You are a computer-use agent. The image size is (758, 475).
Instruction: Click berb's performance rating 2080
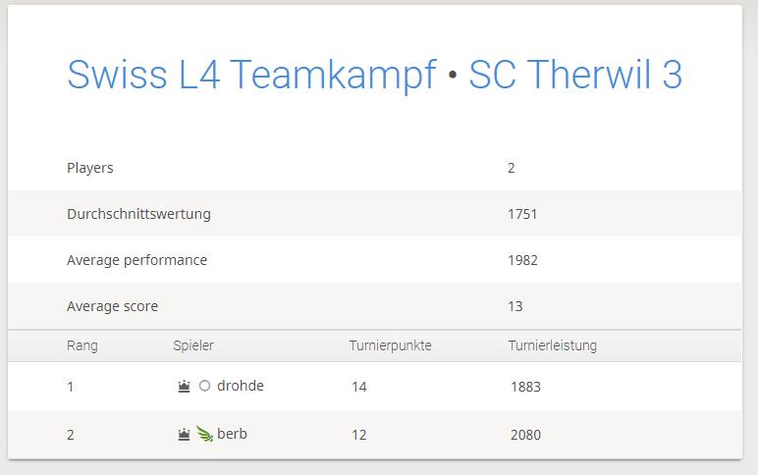(525, 435)
